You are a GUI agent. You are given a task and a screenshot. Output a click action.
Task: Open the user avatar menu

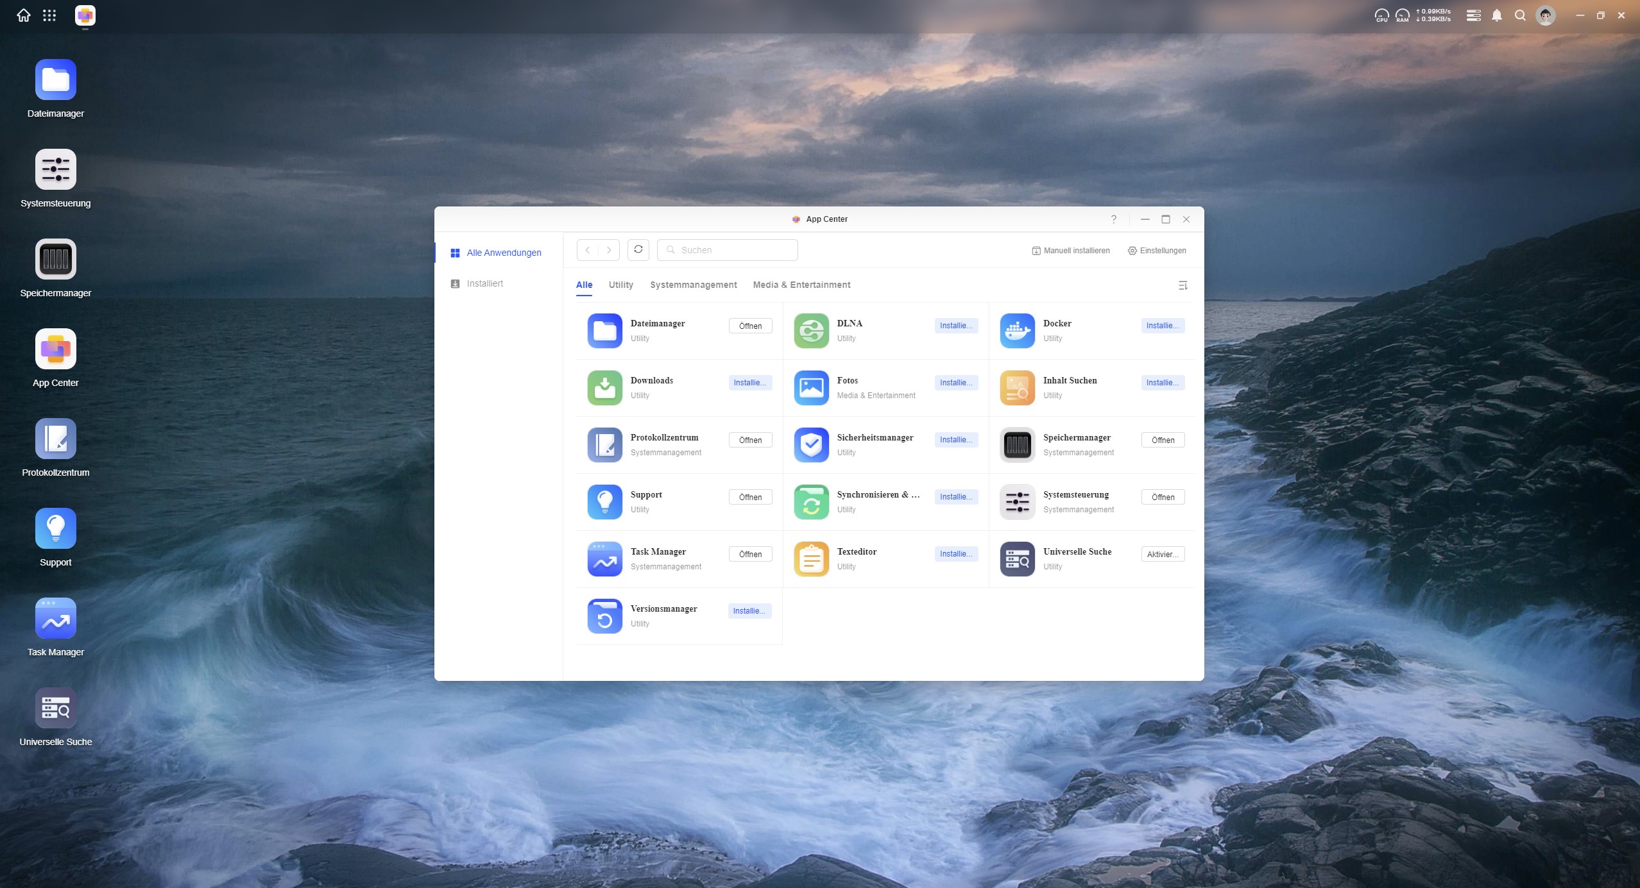point(1545,15)
